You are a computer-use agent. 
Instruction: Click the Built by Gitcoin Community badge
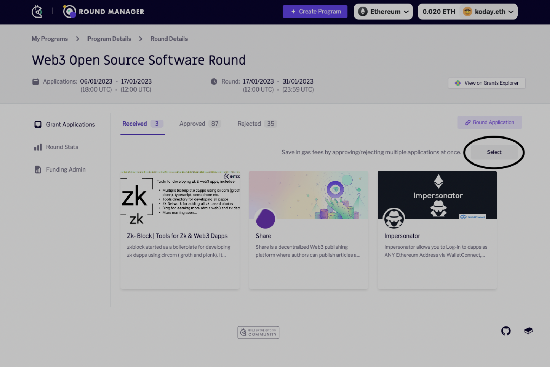point(258,332)
